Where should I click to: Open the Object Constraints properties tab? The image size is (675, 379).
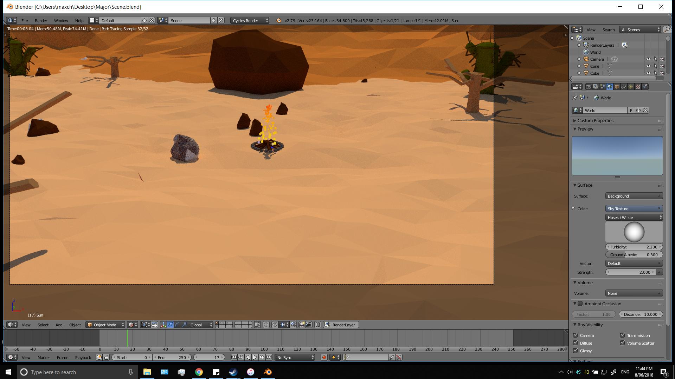tap(624, 87)
